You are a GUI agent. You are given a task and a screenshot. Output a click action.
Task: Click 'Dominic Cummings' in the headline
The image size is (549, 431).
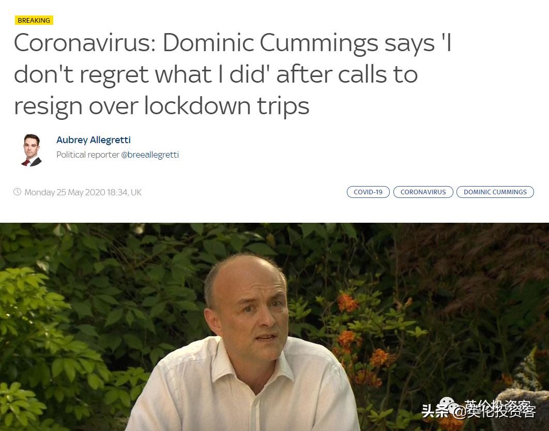(270, 43)
